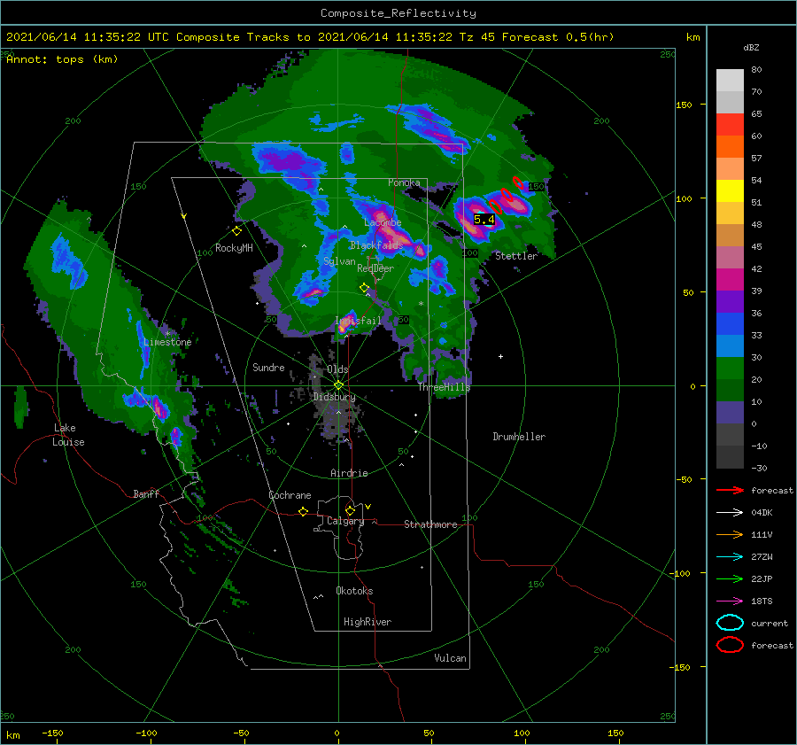Click the dBZ scale heading
This screenshot has width=797, height=745.
tap(751, 48)
